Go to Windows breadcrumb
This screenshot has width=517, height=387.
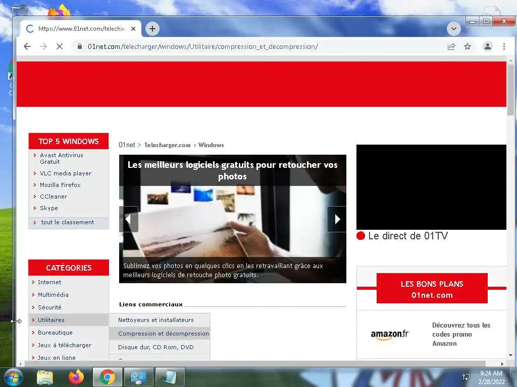[211, 145]
